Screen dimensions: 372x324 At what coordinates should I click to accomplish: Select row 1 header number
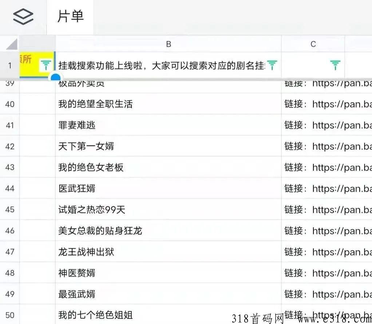coord(10,65)
